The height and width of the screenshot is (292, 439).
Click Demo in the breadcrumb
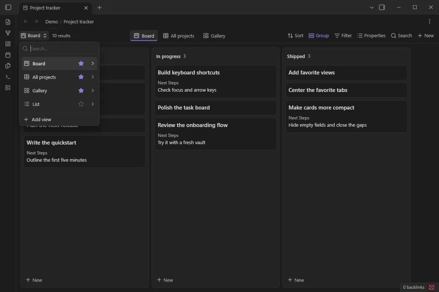click(x=52, y=22)
